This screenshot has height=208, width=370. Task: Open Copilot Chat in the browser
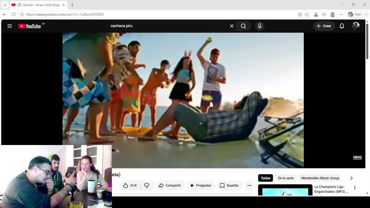pos(355,14)
